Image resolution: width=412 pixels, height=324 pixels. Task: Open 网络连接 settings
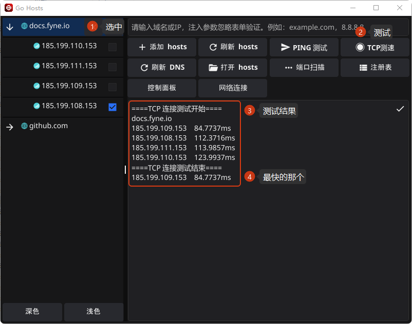[x=233, y=88]
